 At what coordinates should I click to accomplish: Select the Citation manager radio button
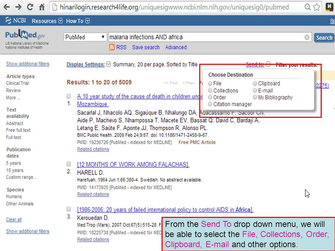click(x=210, y=104)
